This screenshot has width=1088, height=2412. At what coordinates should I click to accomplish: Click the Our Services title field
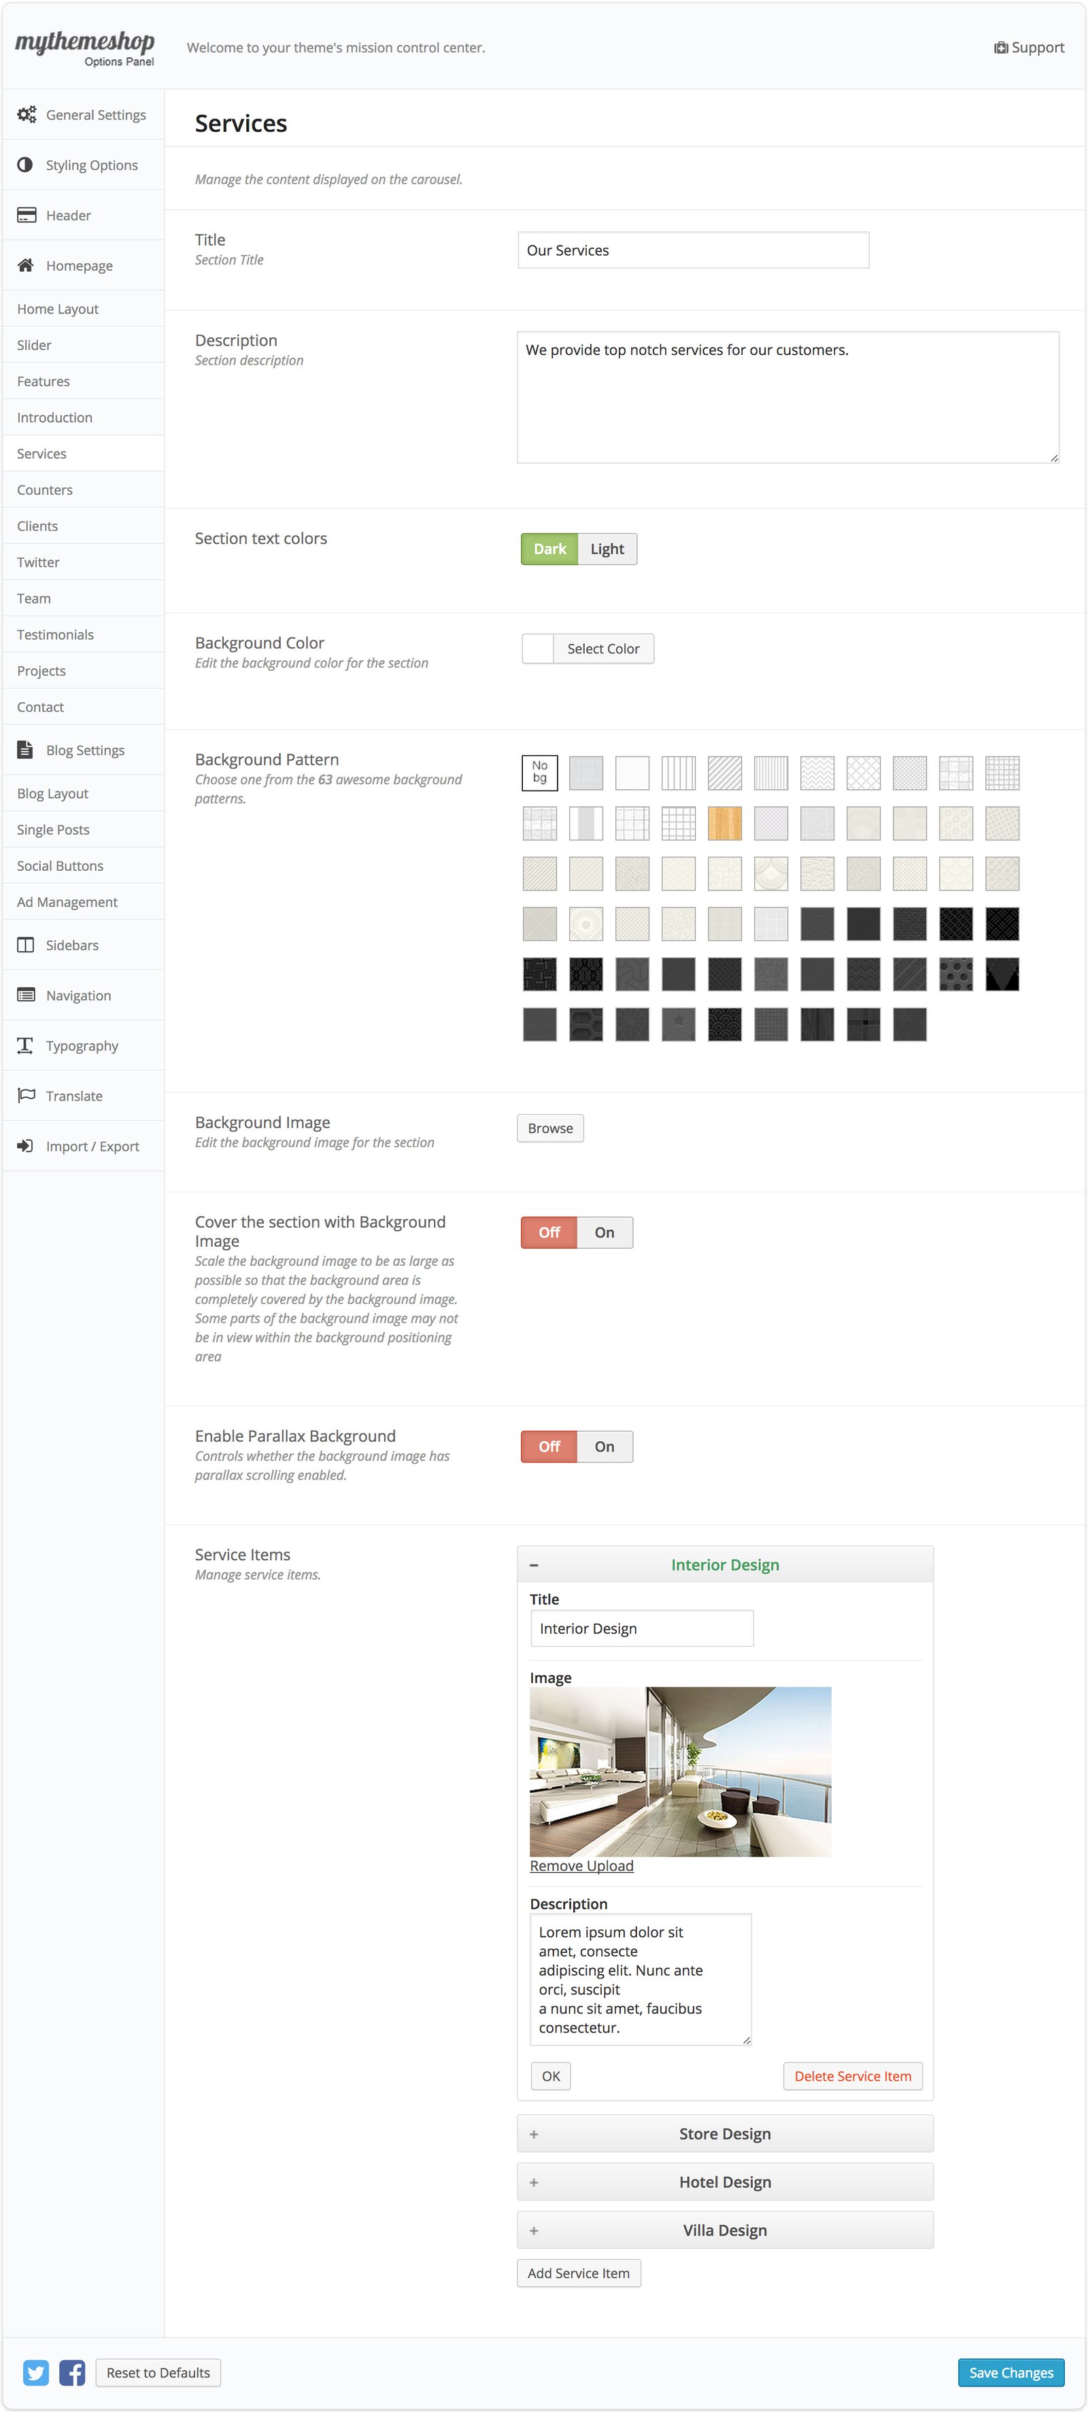[x=693, y=250]
